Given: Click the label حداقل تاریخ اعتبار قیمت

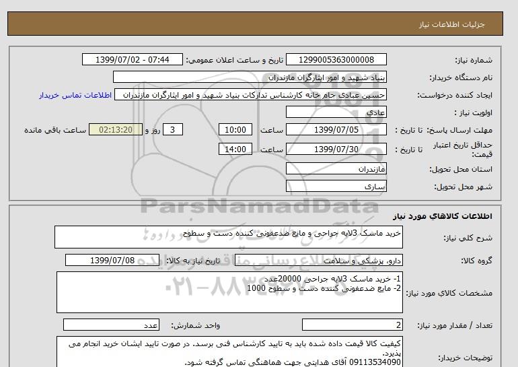Looking at the screenshot, I should point(463,149).
